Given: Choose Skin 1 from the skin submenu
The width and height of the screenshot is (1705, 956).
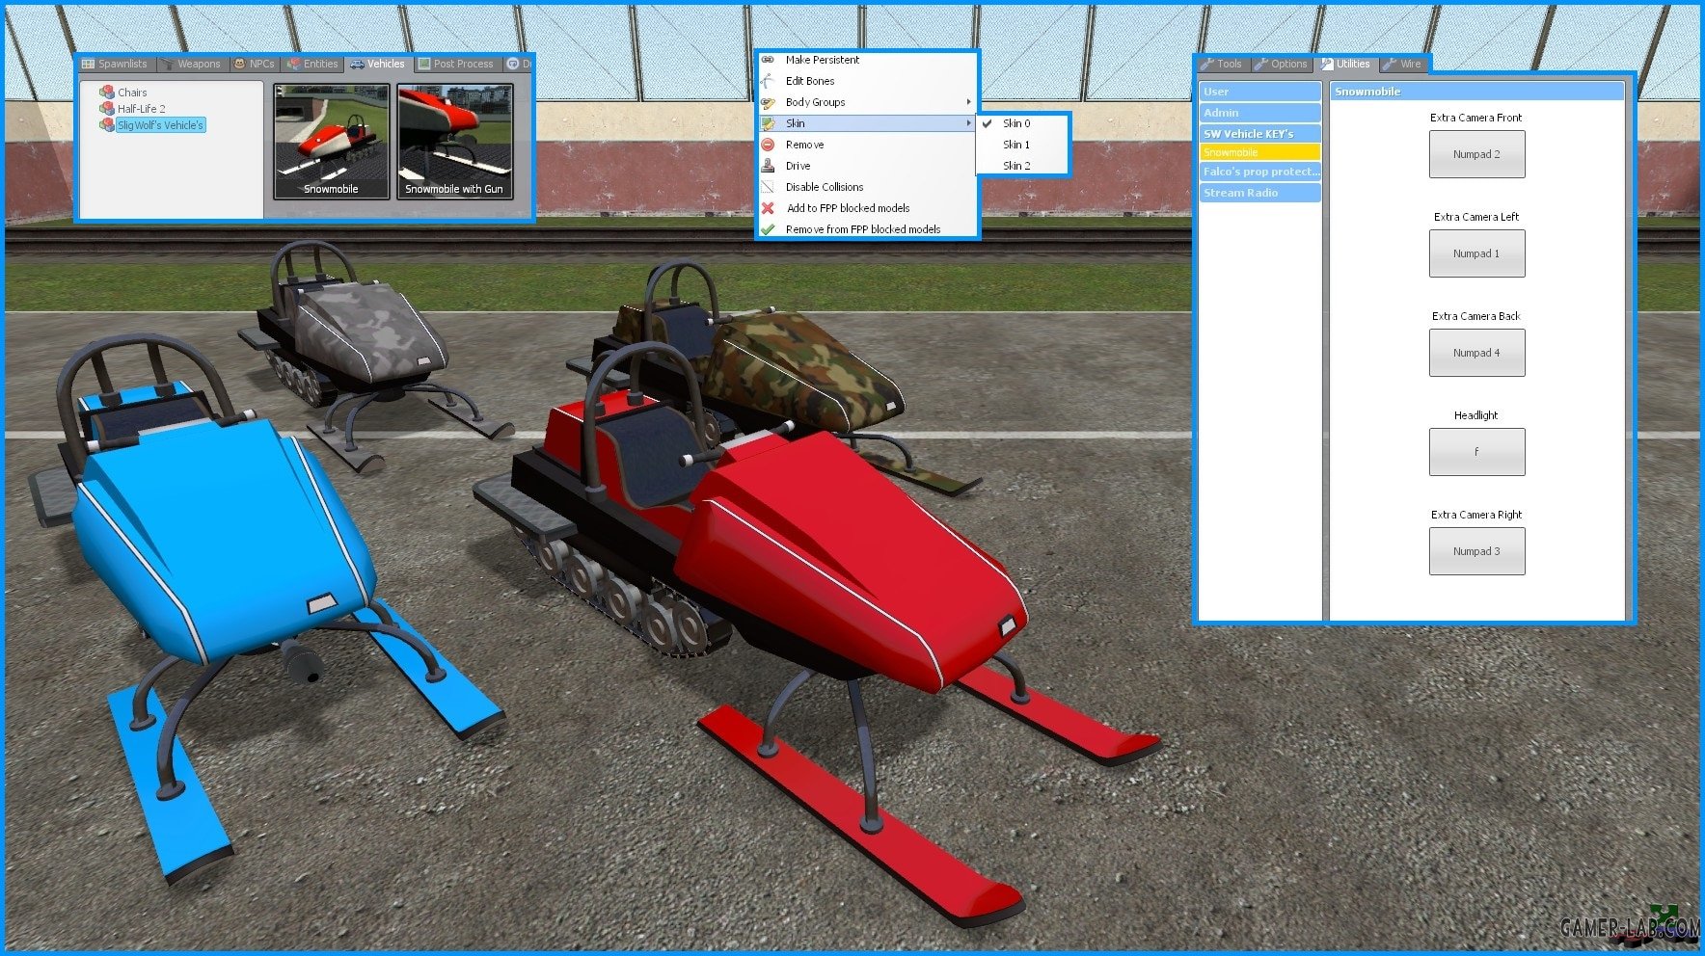Looking at the screenshot, I should [x=1022, y=145].
